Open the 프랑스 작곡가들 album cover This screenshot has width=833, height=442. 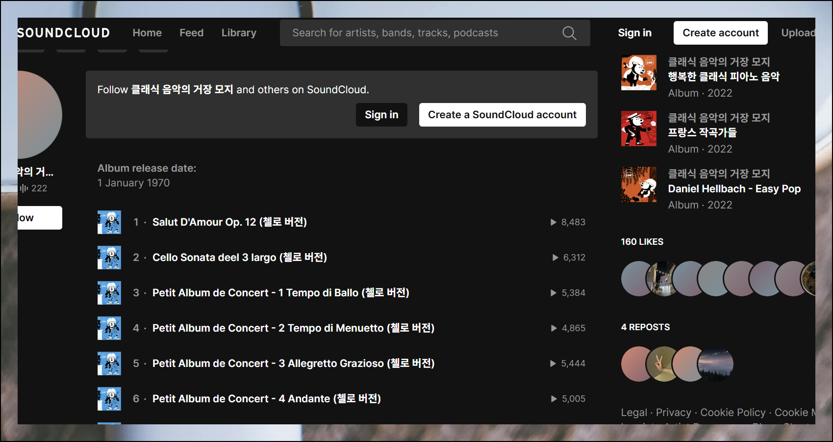(x=639, y=129)
